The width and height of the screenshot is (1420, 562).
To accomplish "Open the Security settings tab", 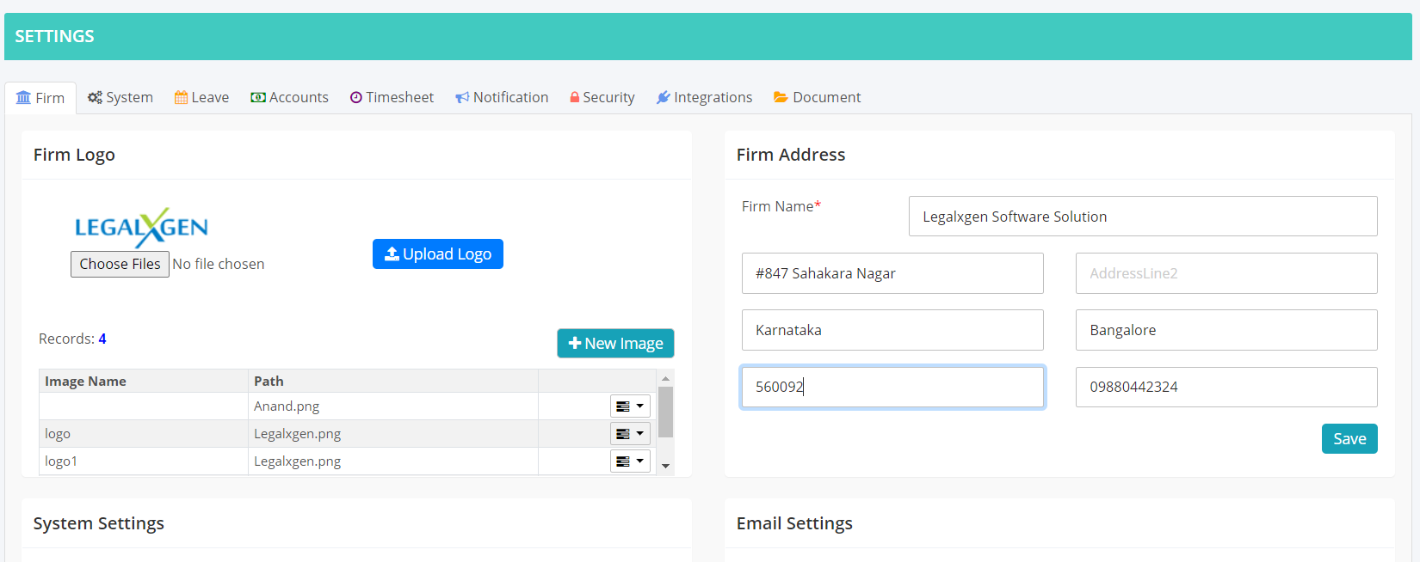I will click(x=602, y=97).
